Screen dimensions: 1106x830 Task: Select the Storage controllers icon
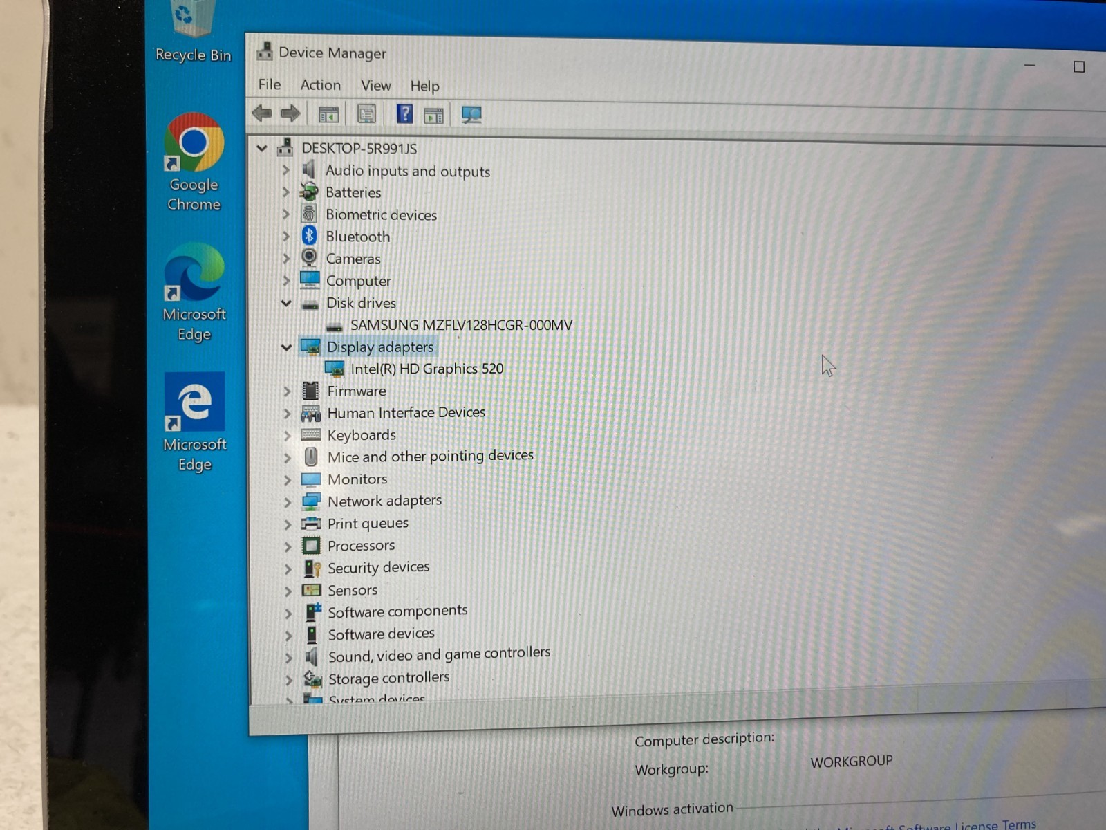pyautogui.click(x=313, y=679)
